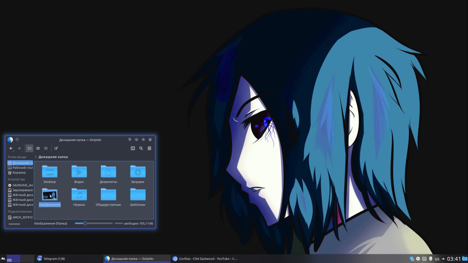Image resolution: width=468 pixels, height=263 pixels.
Task: Open the search icon in Dolphin toolbar
Action: point(141,148)
